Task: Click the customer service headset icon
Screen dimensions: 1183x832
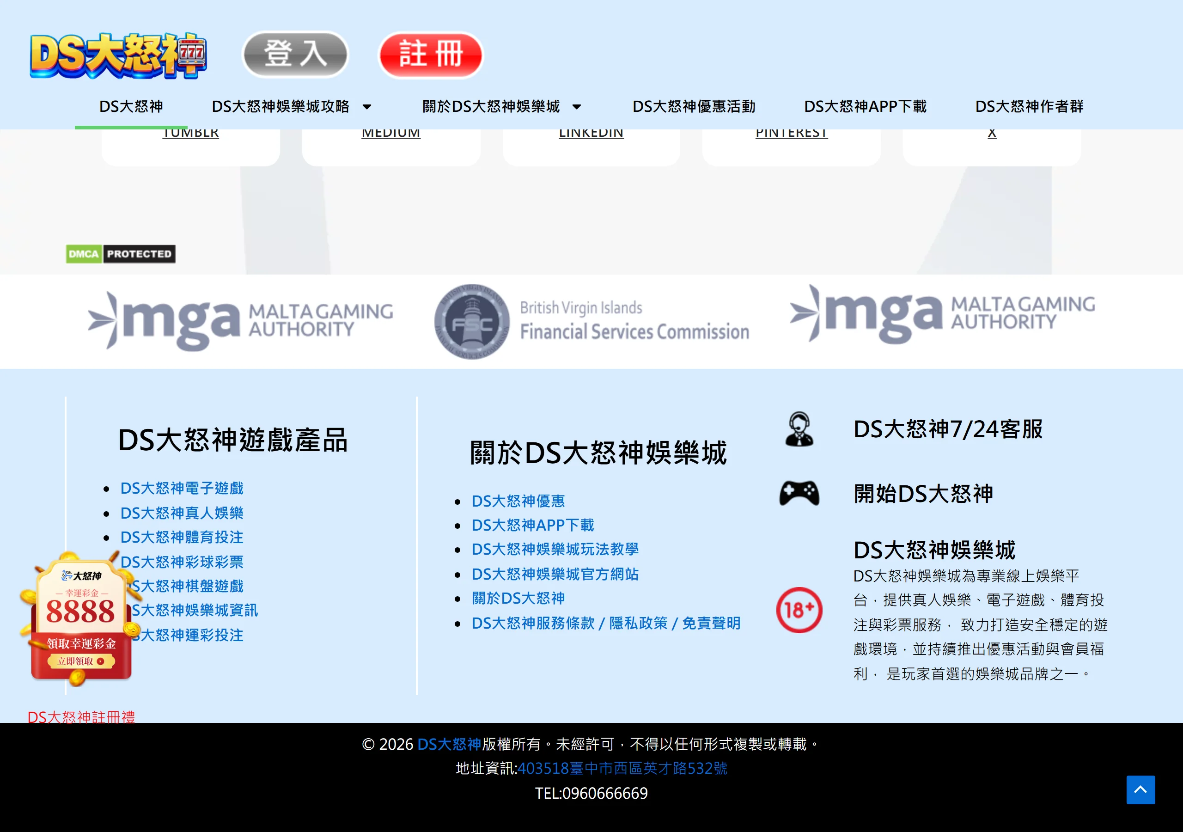Action: 799,429
